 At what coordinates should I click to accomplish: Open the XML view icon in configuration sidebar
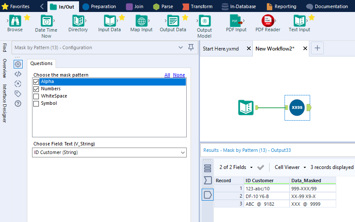(x=18, y=74)
